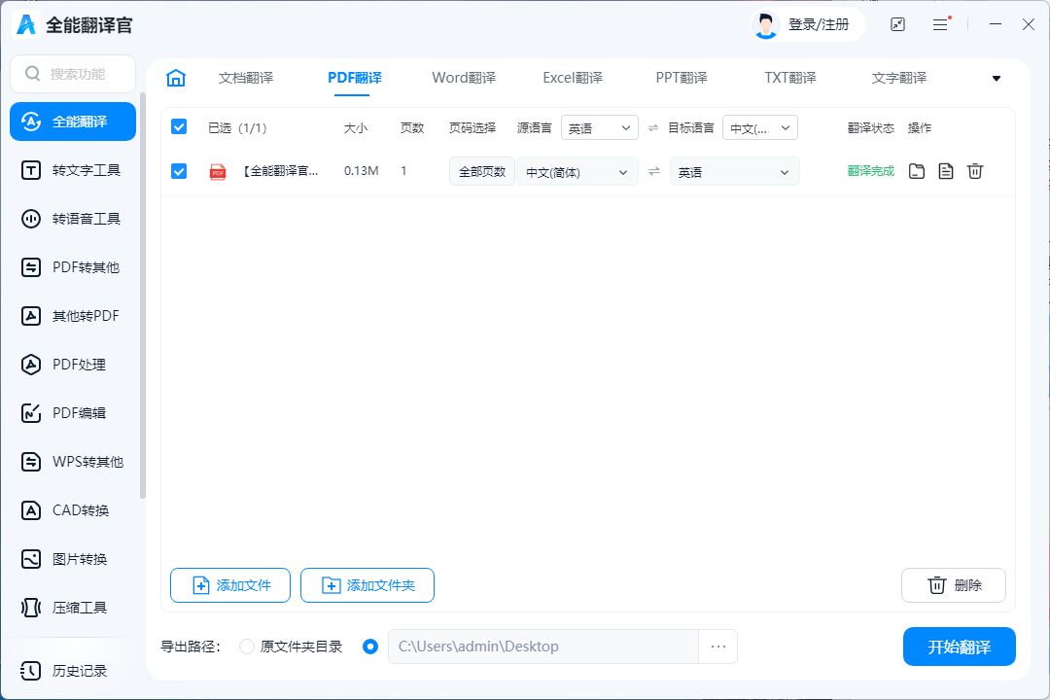Open 转语音工具 in the sidebar

73,219
